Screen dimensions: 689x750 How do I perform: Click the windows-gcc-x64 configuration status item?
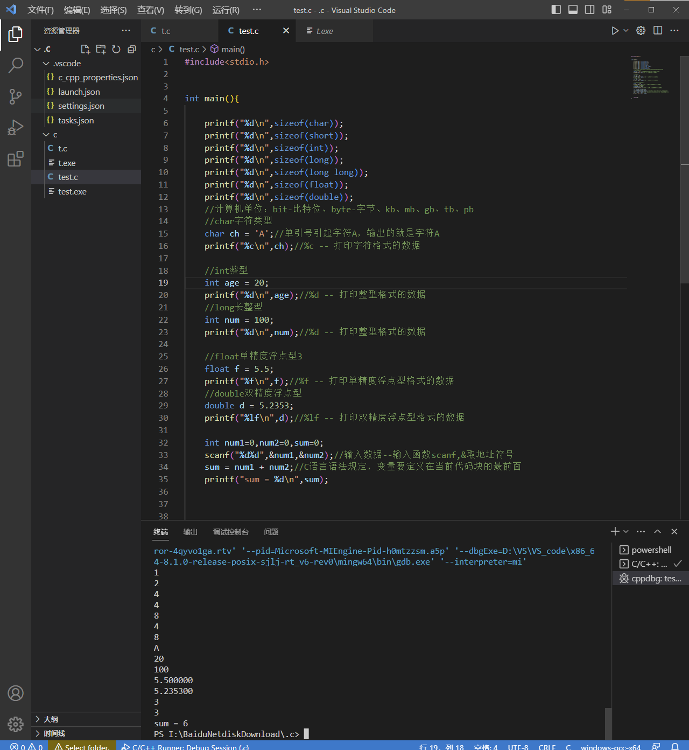(x=610, y=746)
